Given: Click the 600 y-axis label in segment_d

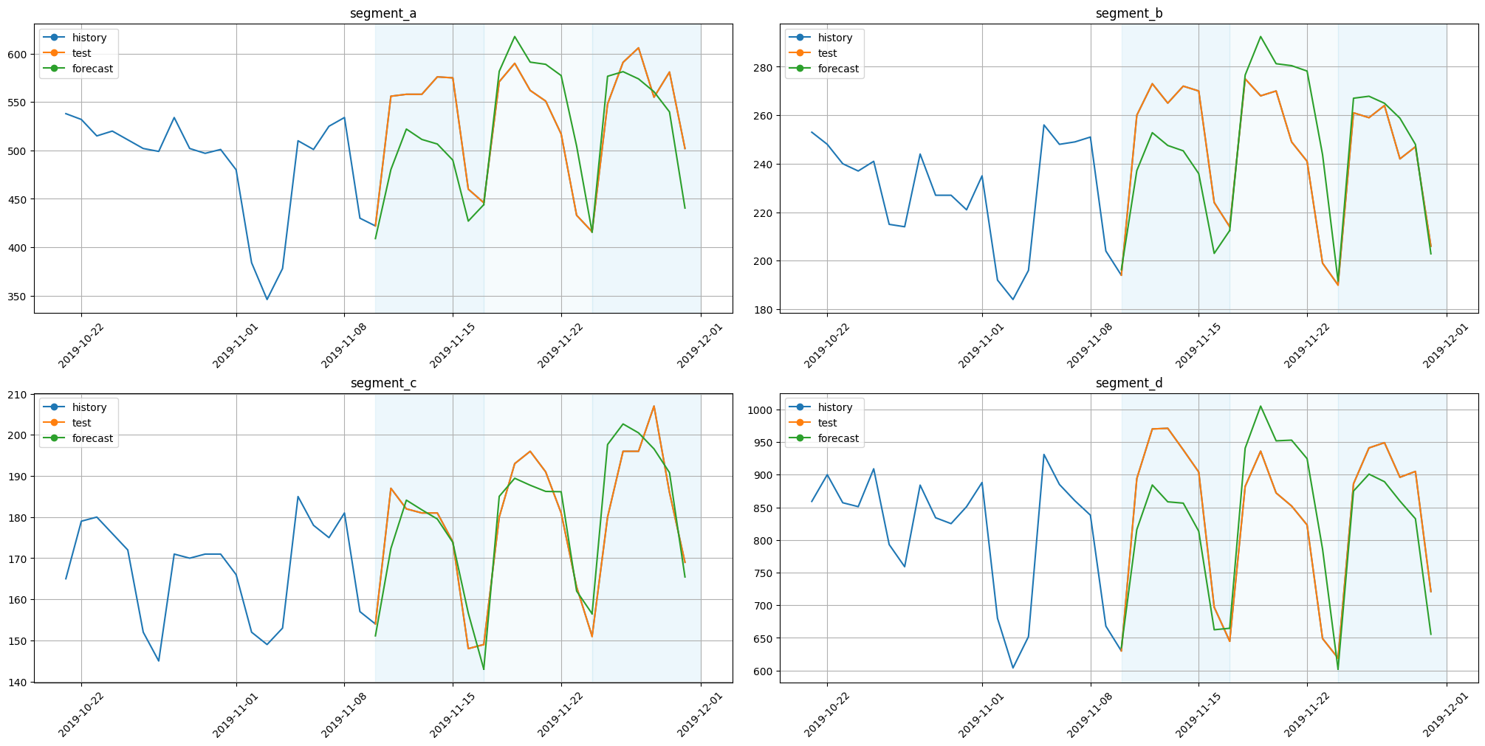Looking at the screenshot, I should click(x=764, y=671).
